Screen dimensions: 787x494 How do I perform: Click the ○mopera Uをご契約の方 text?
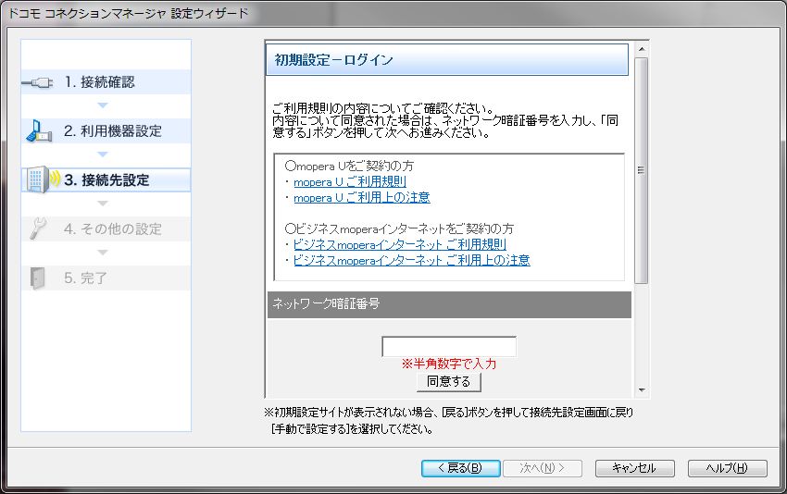pos(349,166)
